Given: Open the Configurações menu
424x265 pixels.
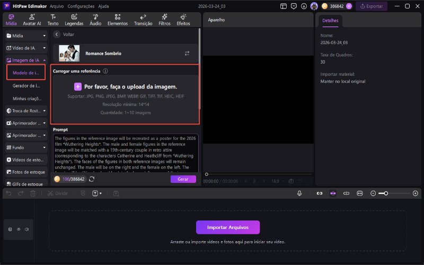Looking at the screenshot, I should coord(81,6).
